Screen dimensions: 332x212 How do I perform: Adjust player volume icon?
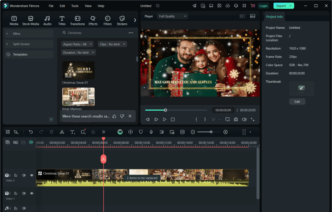pyautogui.click(x=244, y=119)
